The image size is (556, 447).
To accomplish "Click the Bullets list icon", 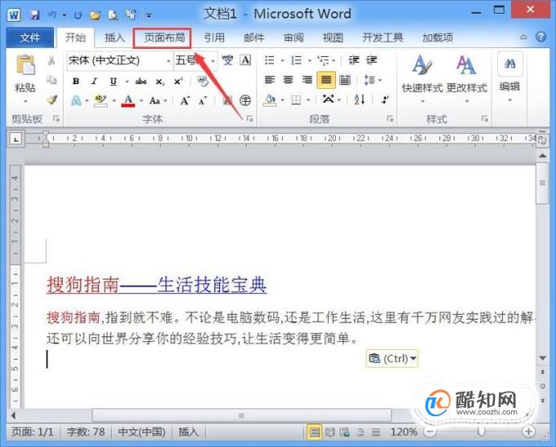I will click(x=270, y=60).
